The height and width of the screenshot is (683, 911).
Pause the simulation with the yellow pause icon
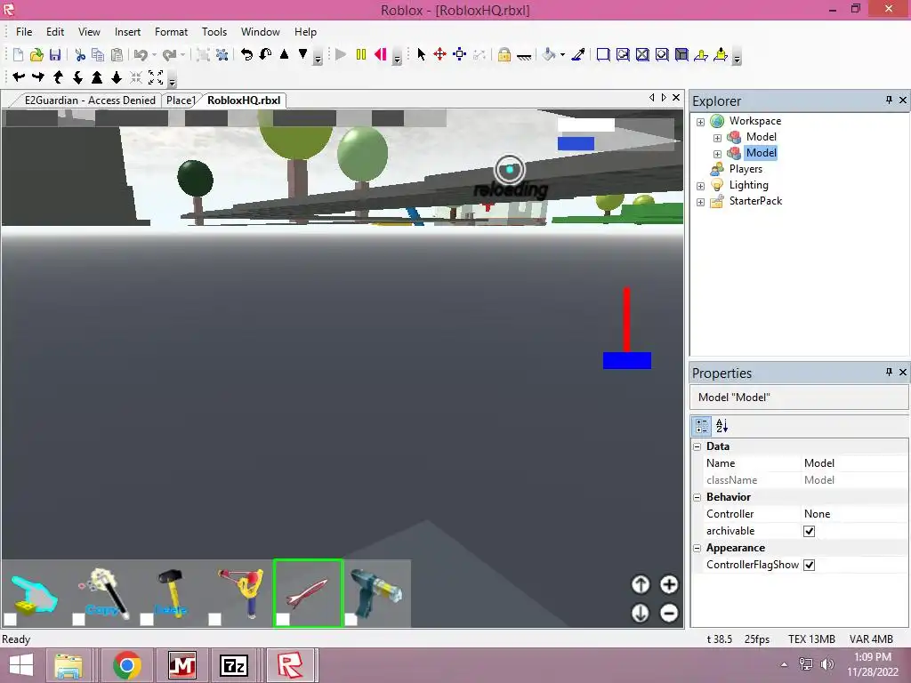tap(361, 54)
